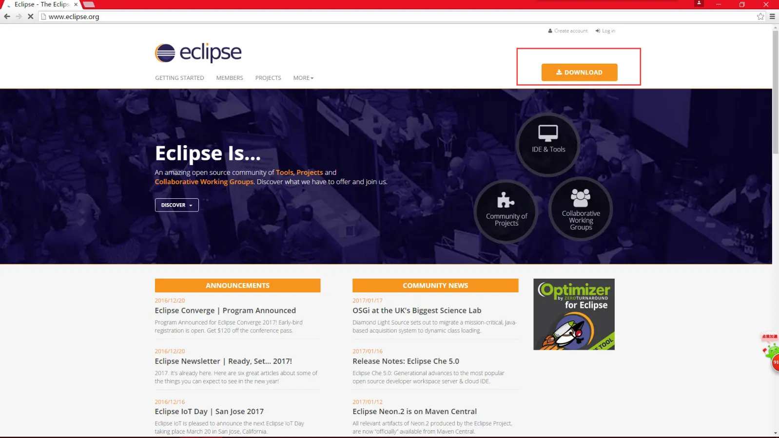Click the Tools link in the hero text
This screenshot has height=438, width=779.
[285, 172]
